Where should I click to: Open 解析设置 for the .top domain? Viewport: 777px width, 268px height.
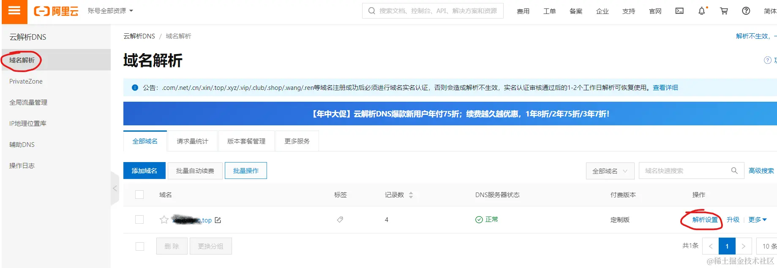pos(705,220)
